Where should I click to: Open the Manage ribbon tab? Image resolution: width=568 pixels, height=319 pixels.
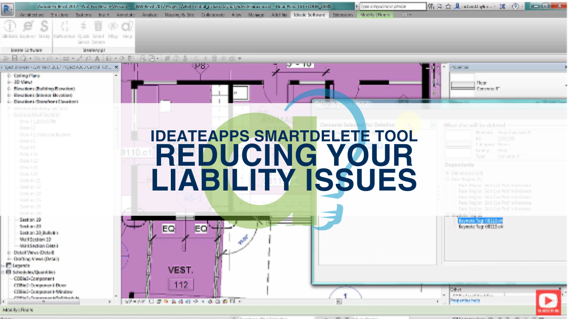[x=256, y=15]
